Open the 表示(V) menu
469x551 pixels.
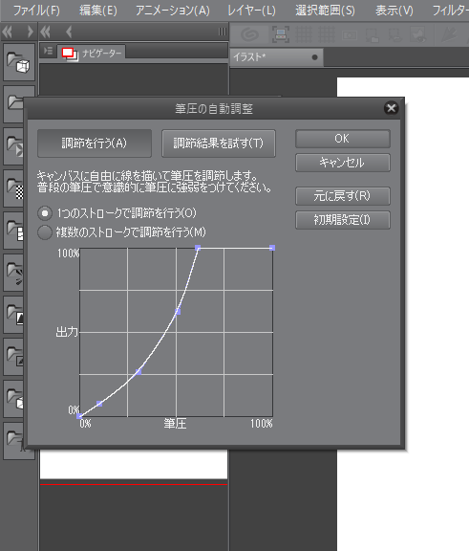pos(394,11)
